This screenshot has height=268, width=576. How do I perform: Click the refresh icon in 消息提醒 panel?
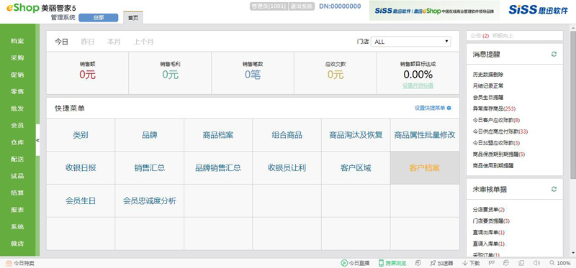(554, 55)
